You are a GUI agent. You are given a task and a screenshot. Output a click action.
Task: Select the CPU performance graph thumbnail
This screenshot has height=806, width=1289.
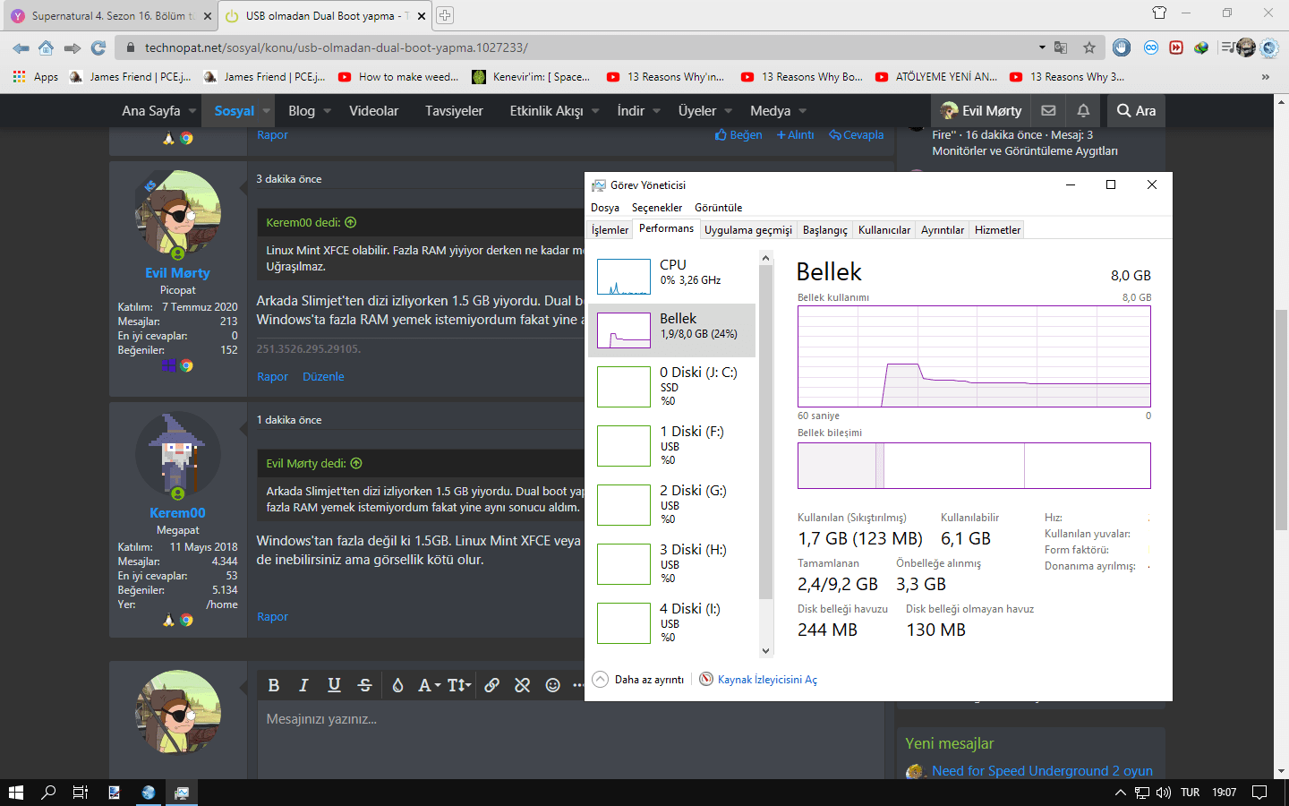624,277
